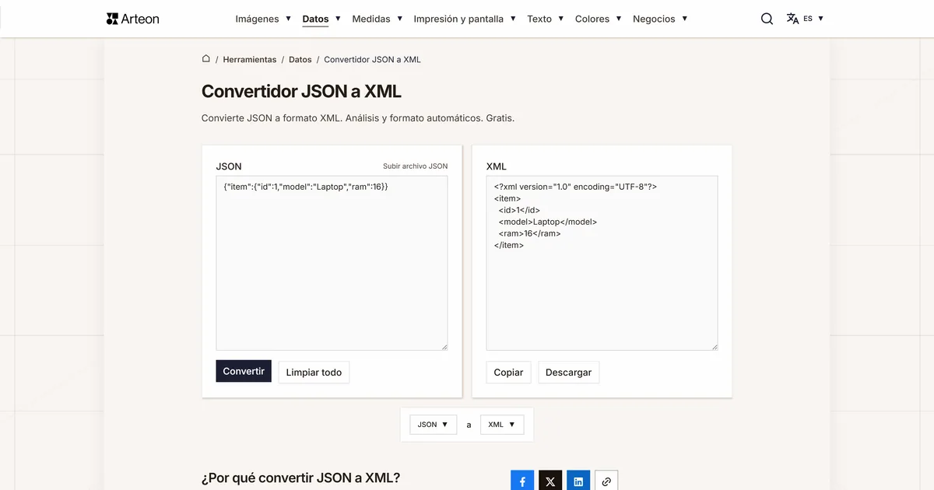Click inside the XML output textarea
This screenshot has height=490, width=934.
(x=602, y=263)
